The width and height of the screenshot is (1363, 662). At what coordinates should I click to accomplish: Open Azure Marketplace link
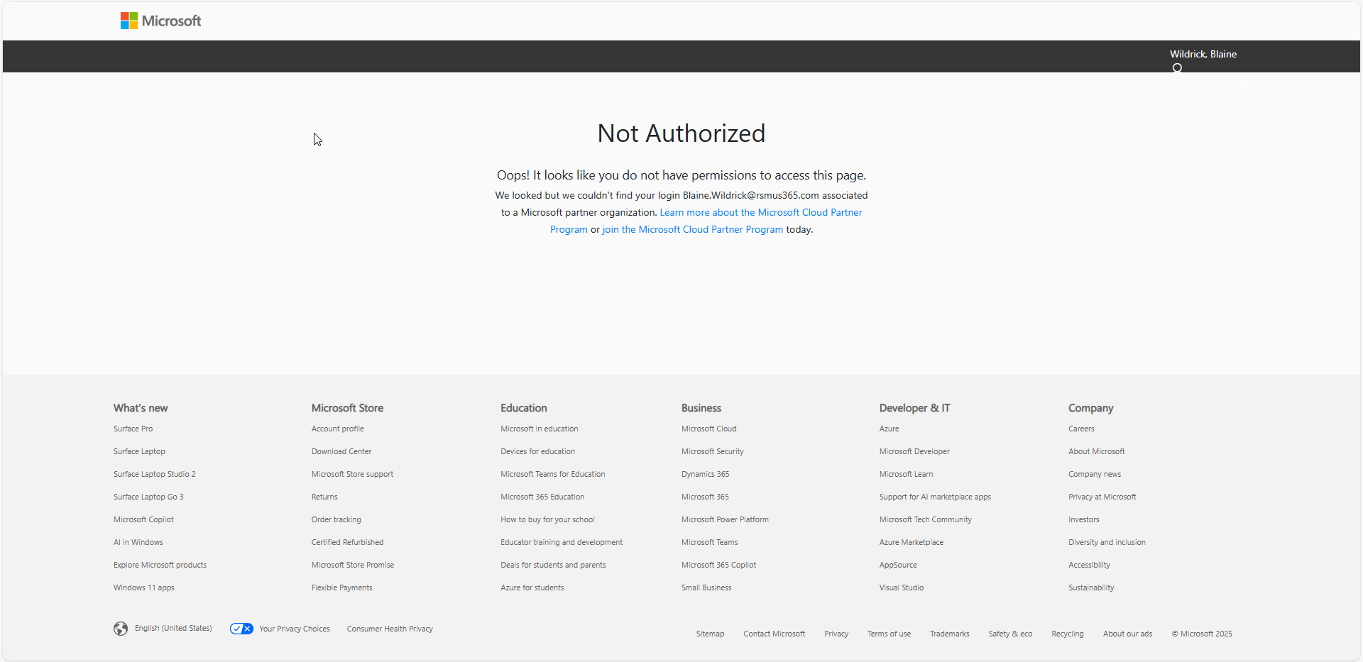click(912, 542)
